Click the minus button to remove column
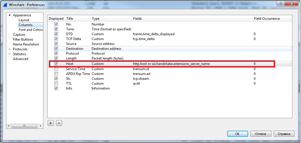 (59, 123)
